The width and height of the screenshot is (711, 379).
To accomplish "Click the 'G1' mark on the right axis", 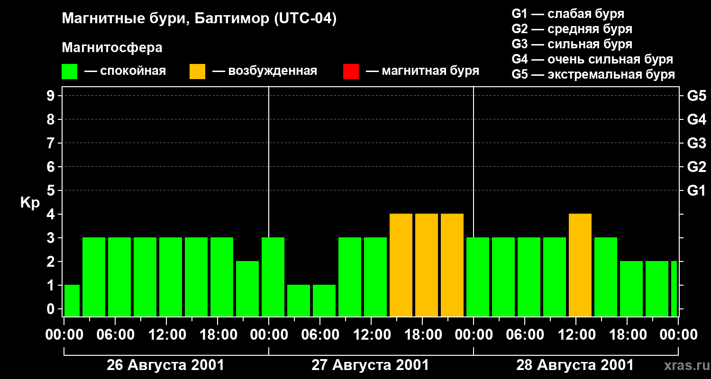I will coord(696,190).
